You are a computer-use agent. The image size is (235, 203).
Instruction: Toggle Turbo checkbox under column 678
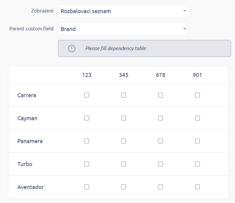coord(161,164)
